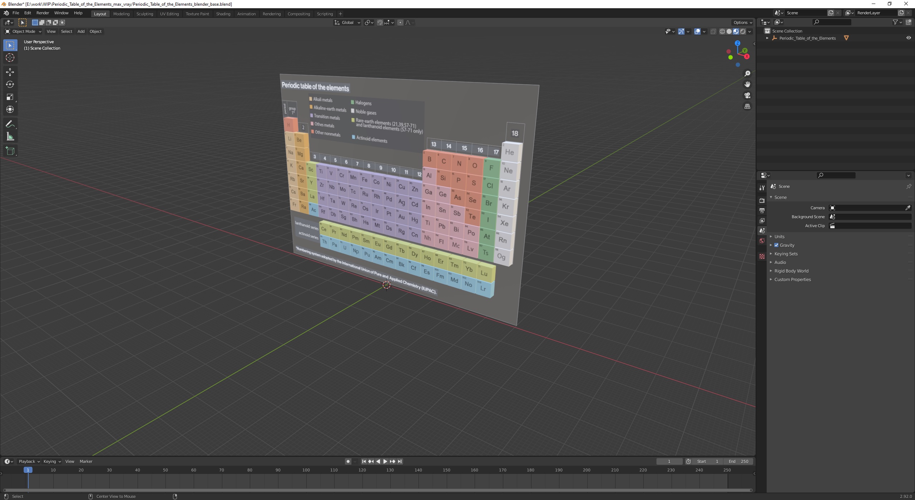The height and width of the screenshot is (500, 915).
Task: Toggle proportional editing
Action: 400,22
